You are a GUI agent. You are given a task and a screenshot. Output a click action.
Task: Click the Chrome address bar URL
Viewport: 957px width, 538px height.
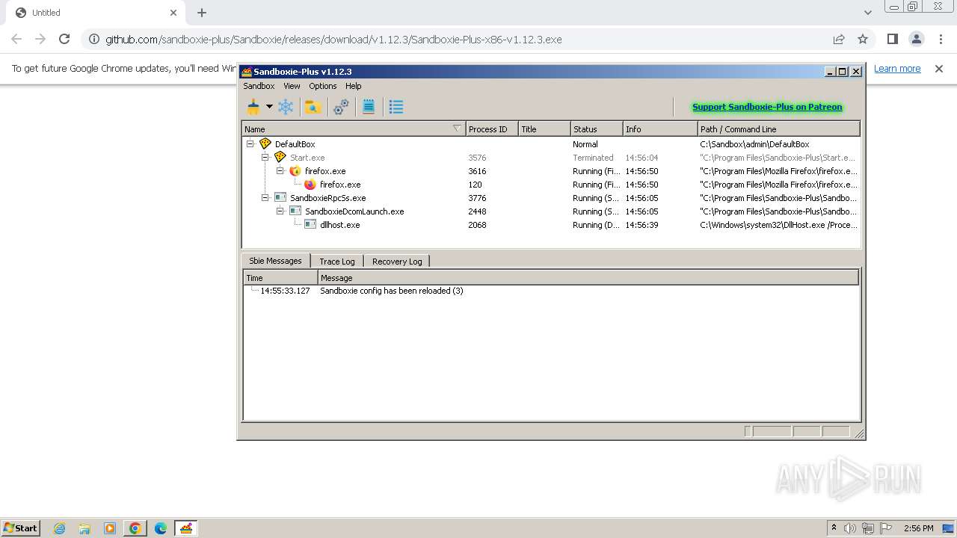click(x=333, y=40)
